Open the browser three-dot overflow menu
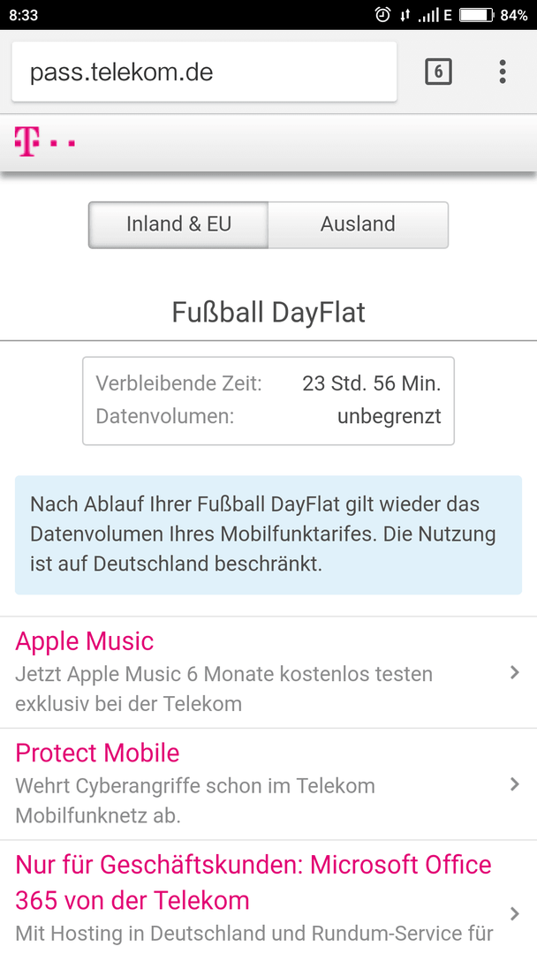The image size is (537, 954). coord(503,72)
